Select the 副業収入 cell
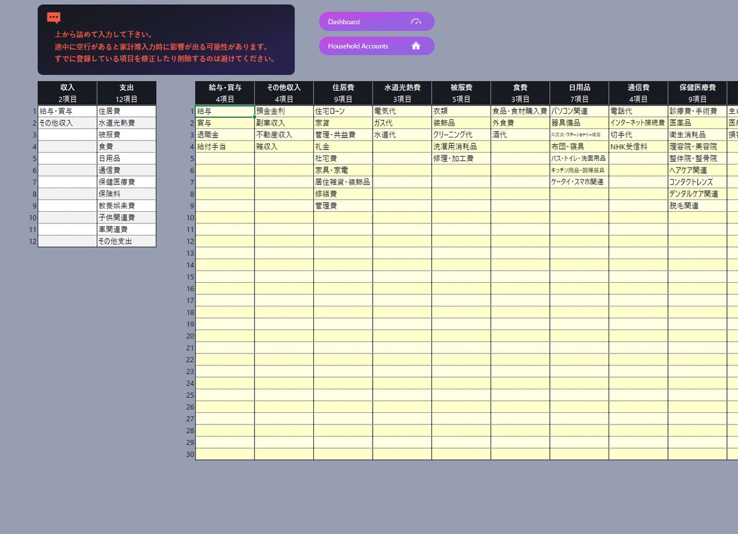This screenshot has height=534, width=738. pos(284,123)
